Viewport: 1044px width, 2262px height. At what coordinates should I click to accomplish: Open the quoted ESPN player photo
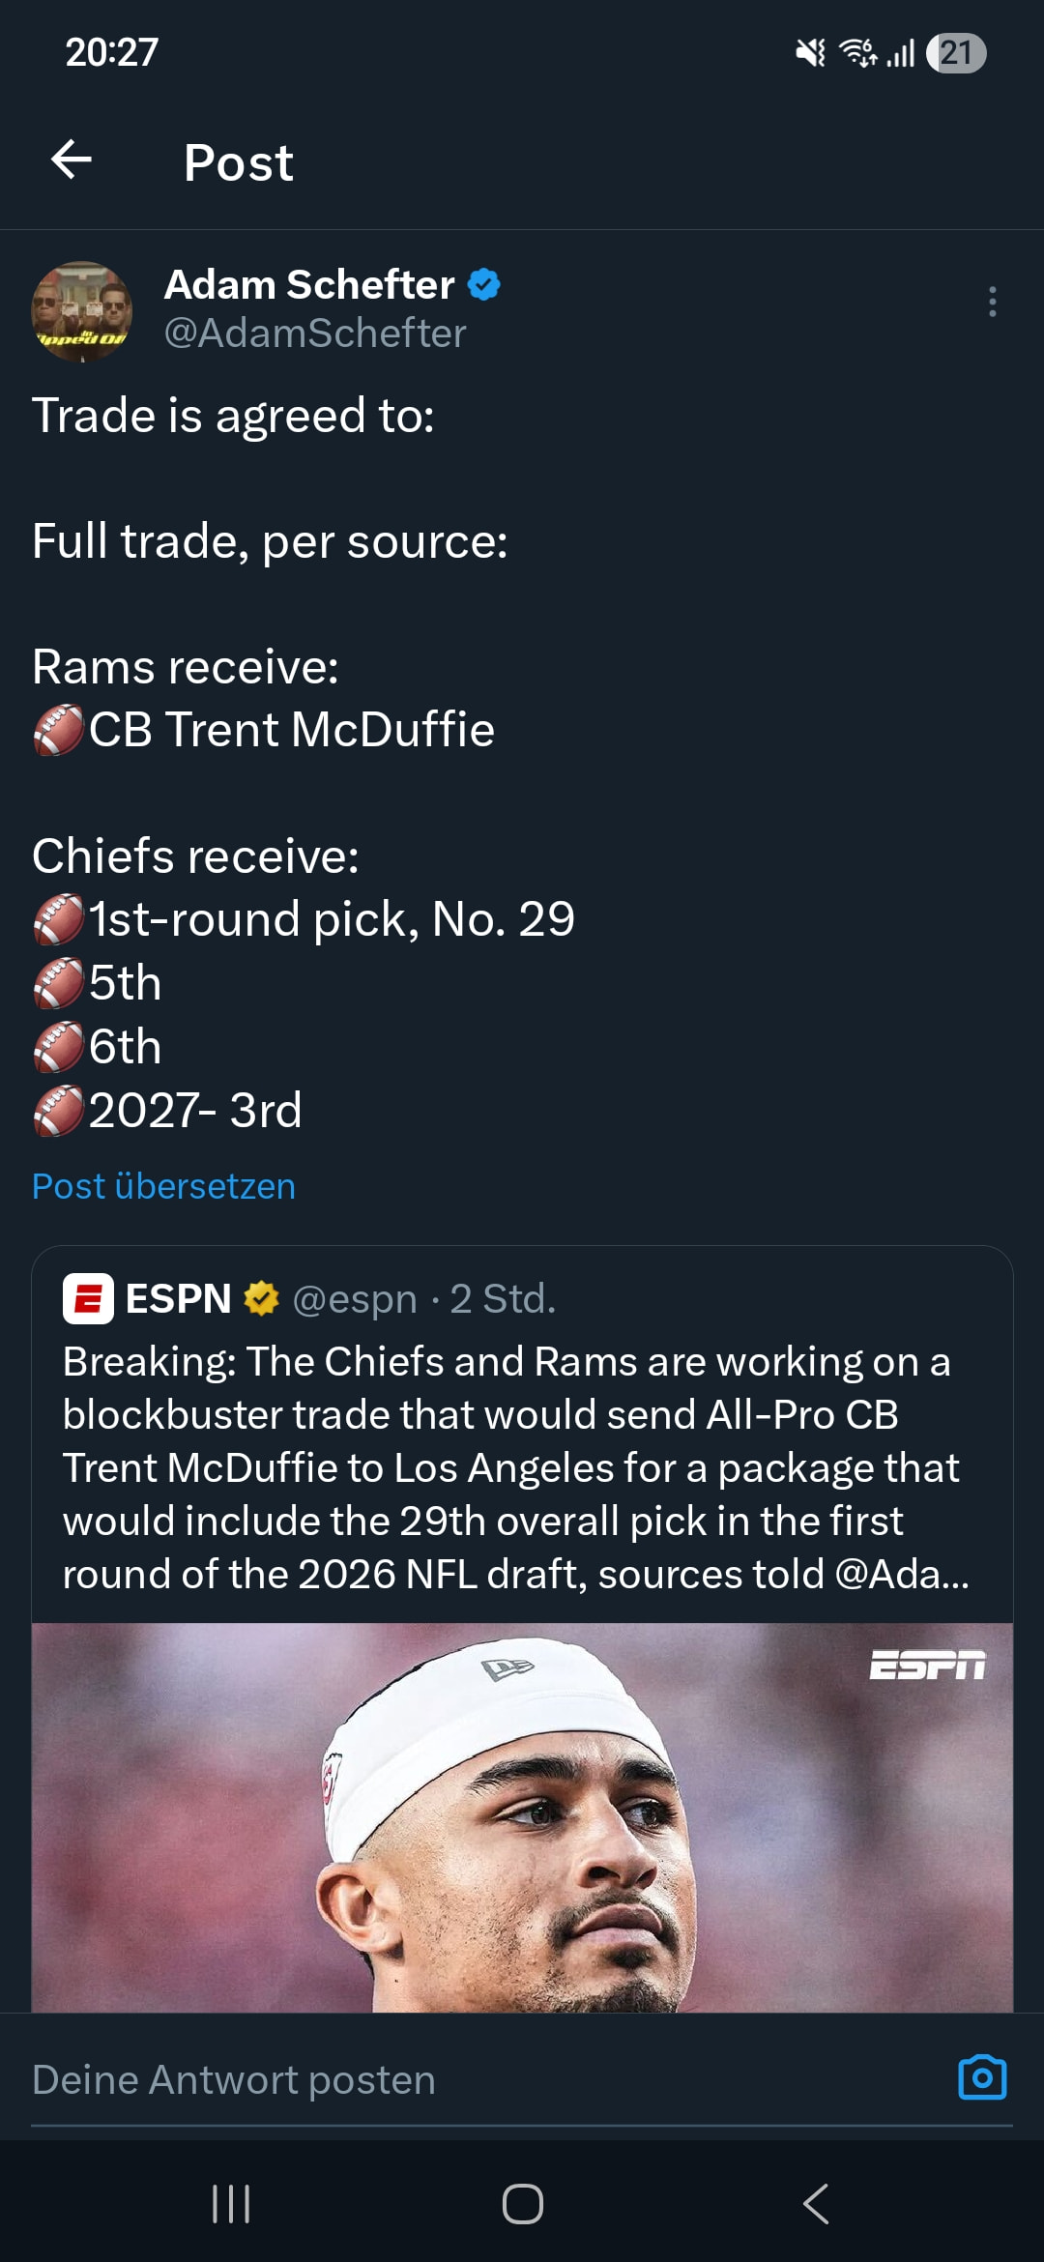pos(522,1817)
